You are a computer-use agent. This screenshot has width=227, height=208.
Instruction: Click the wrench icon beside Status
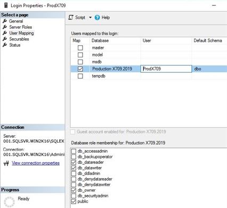pyautogui.click(x=5, y=45)
